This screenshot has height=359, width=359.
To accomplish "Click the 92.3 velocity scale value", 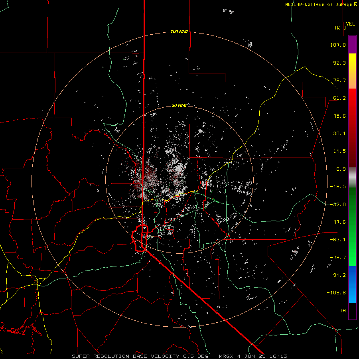I will click(x=339, y=63).
